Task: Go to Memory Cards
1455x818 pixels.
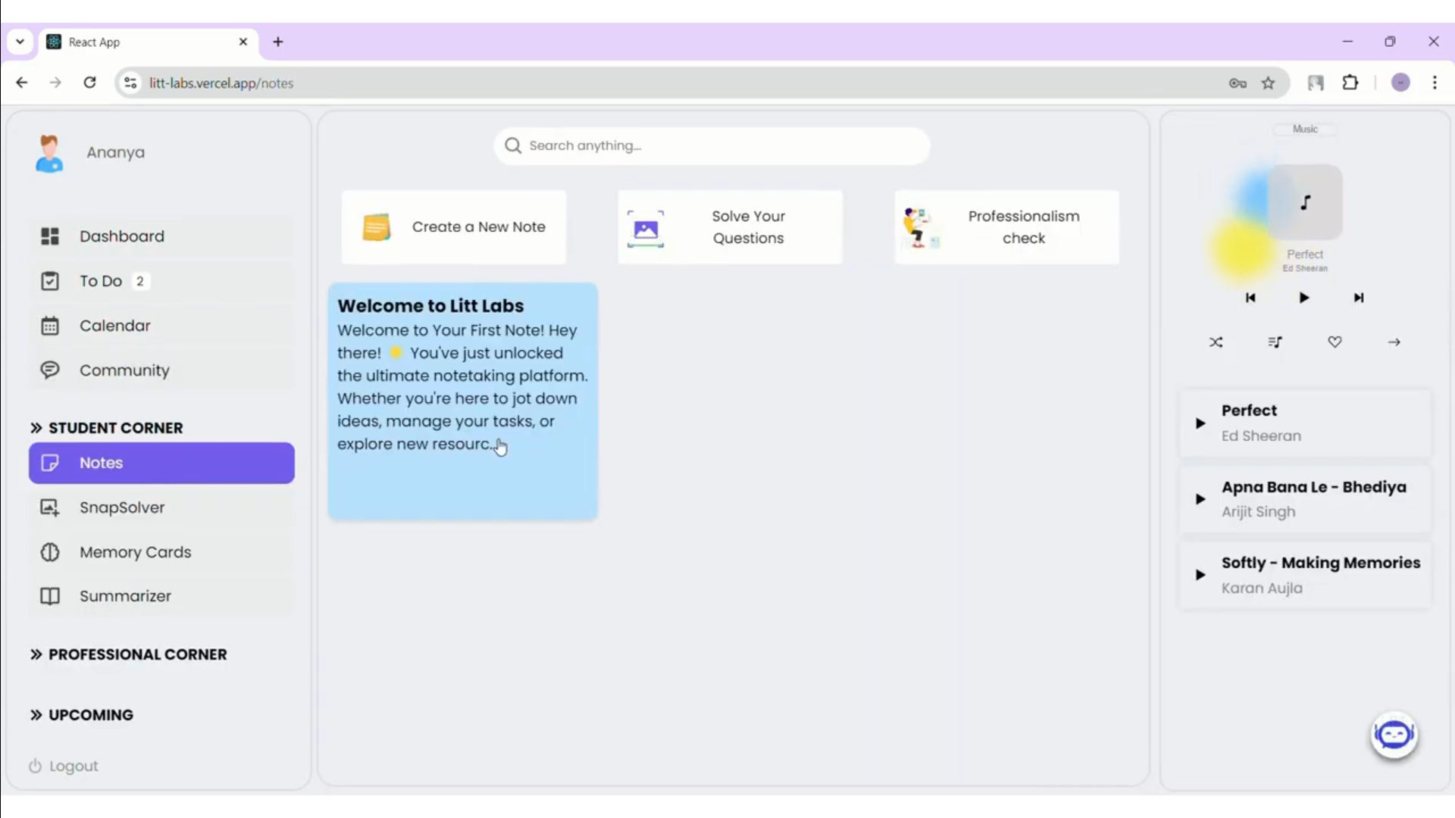Action: (135, 552)
